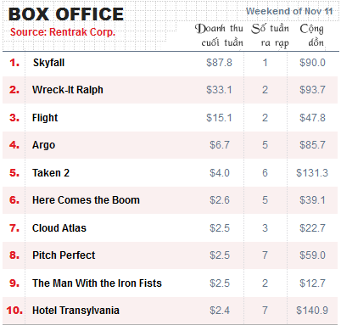Click Hotel Transylvania's $140.9 total
Image resolution: width=341 pixels, height=325 pixels.
[312, 311]
